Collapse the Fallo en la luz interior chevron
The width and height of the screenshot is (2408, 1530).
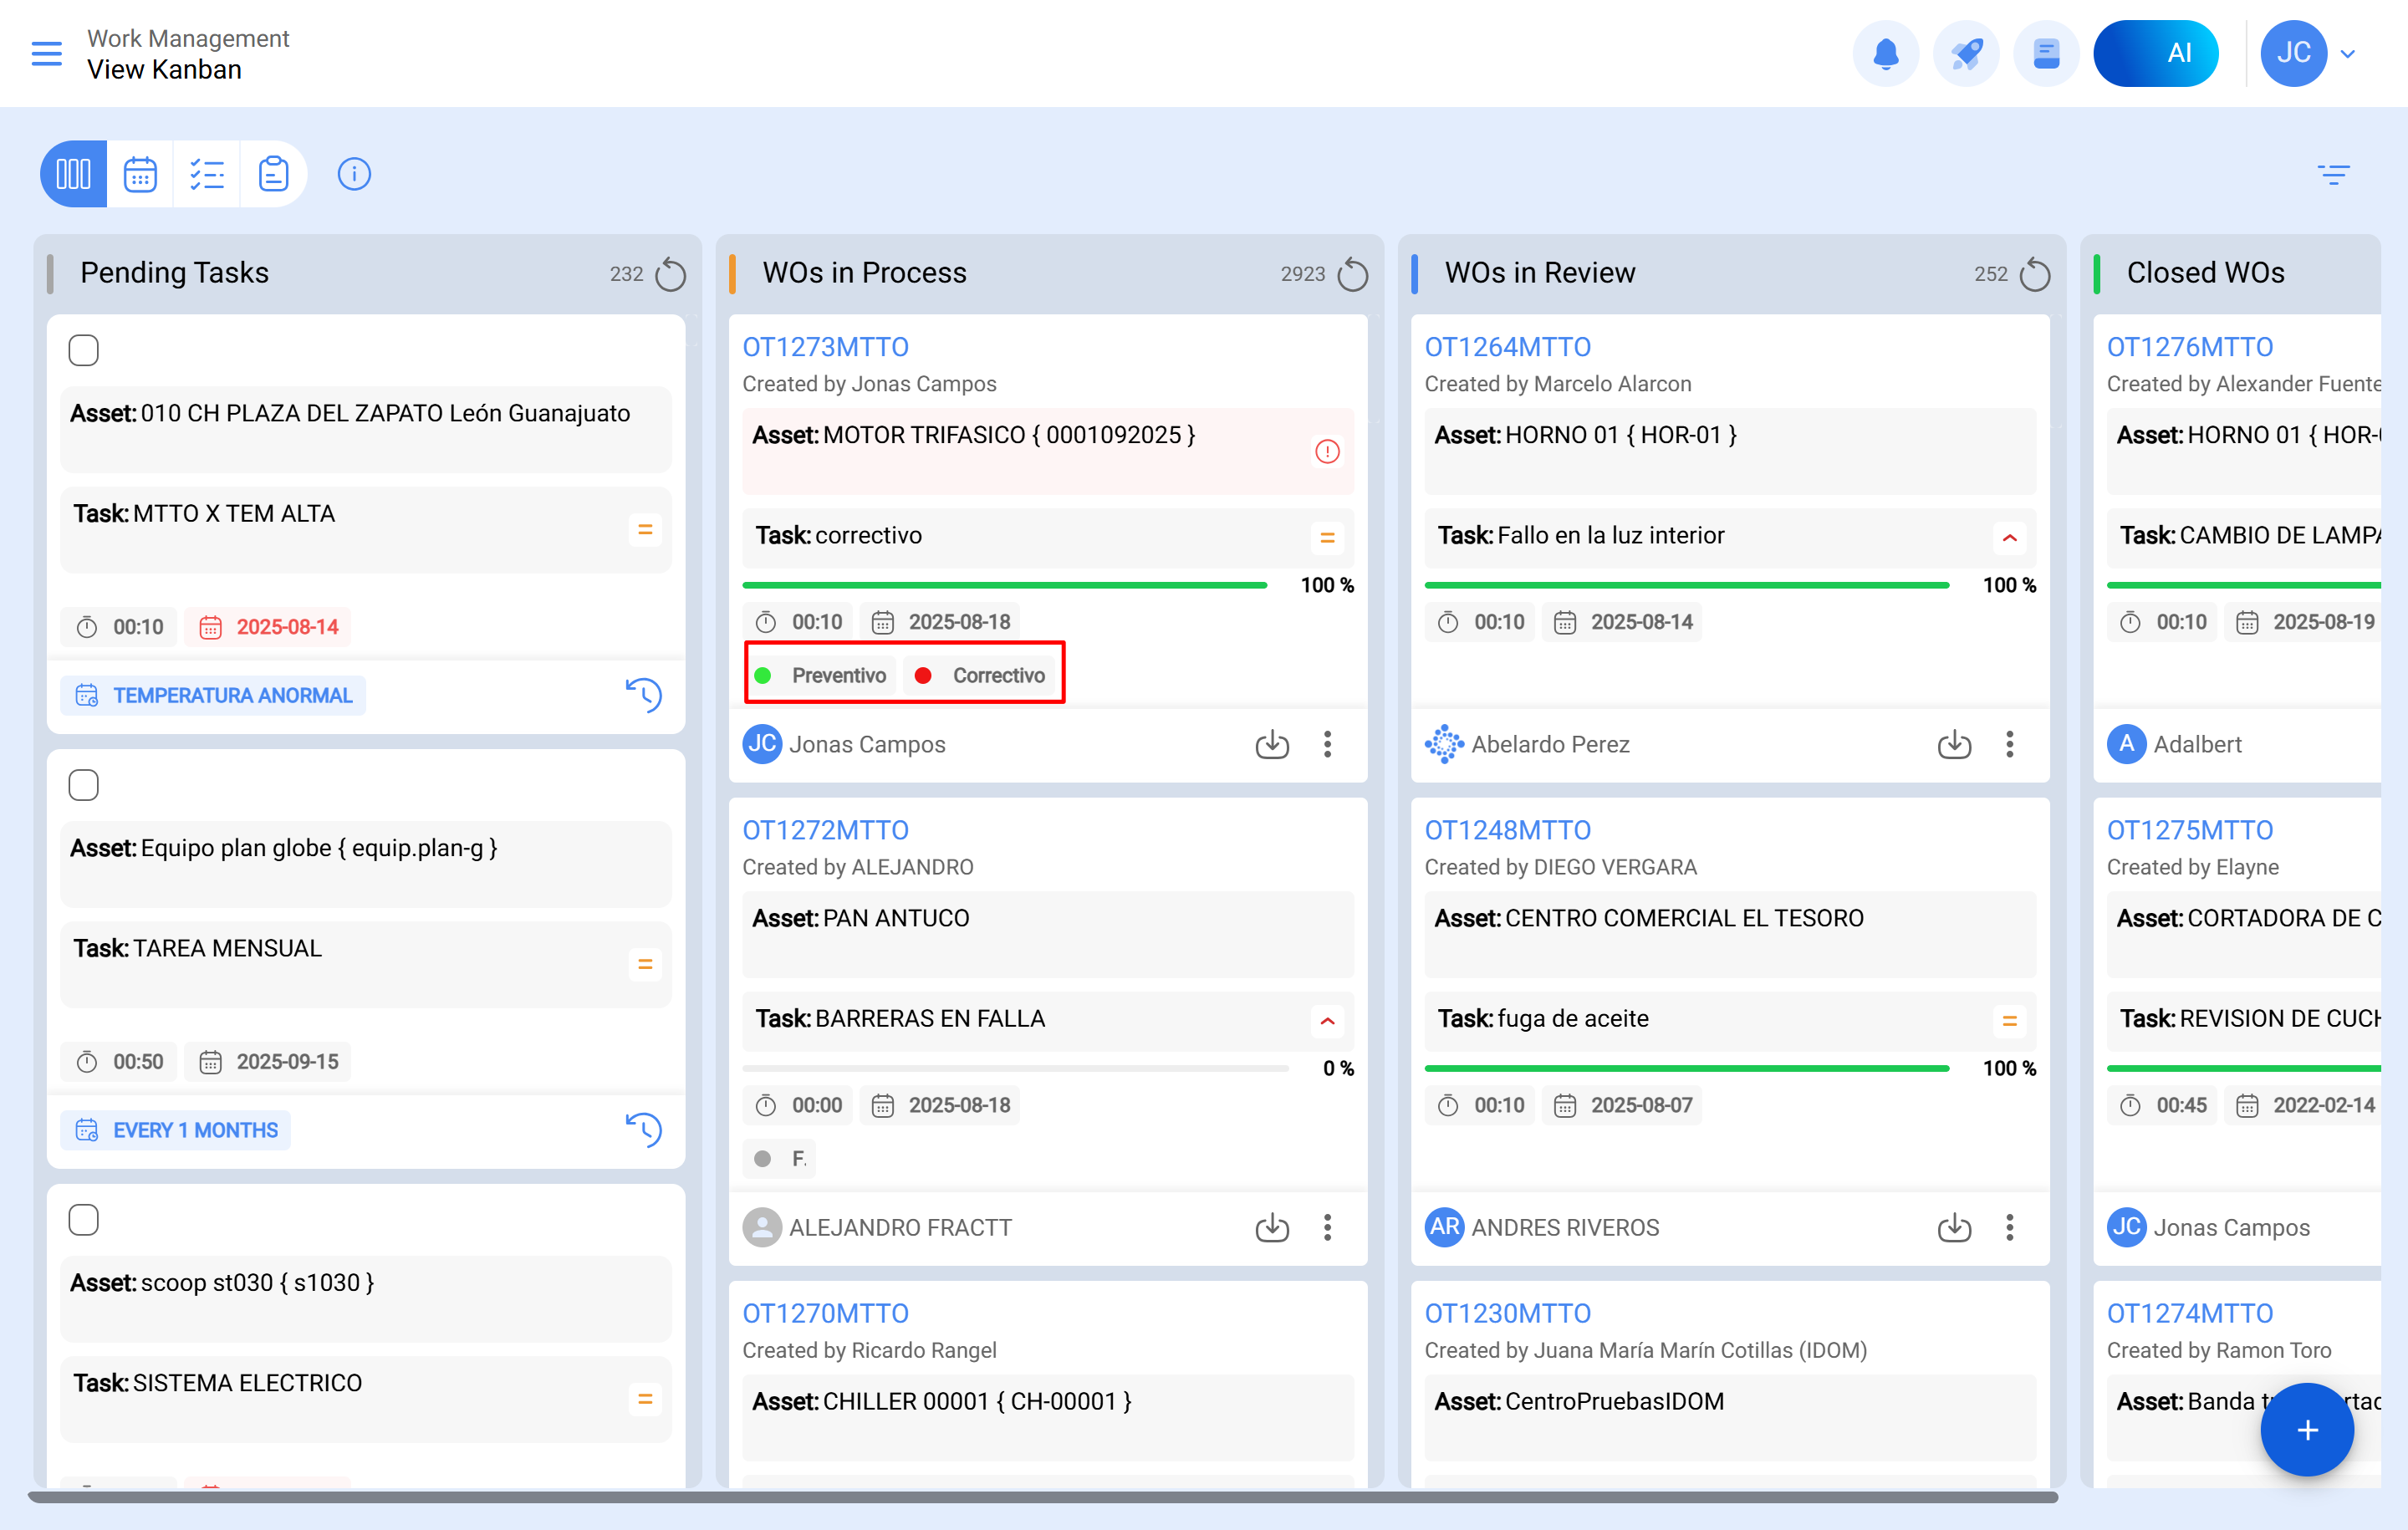coord(2009,538)
